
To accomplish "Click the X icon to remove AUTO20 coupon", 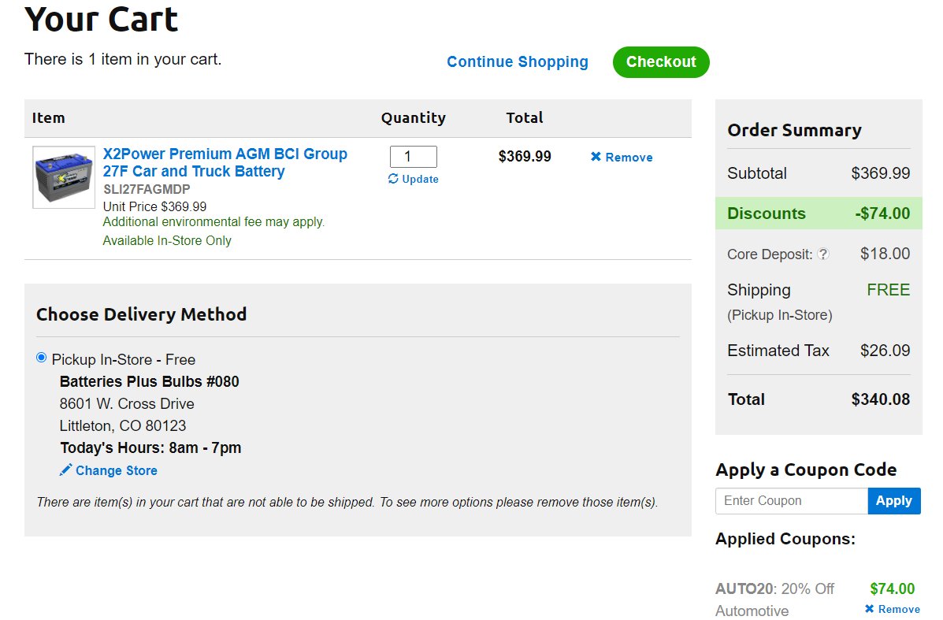I will click(x=869, y=608).
